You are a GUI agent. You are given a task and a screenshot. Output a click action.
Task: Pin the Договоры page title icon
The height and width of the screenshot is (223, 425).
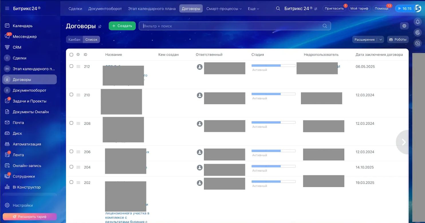click(100, 27)
